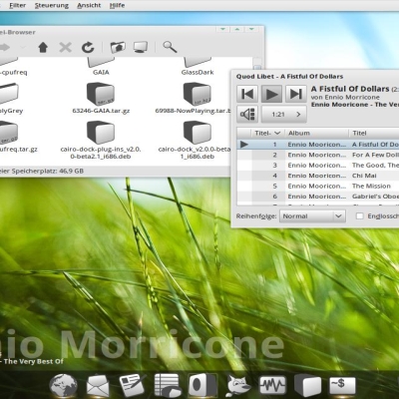Select track 6 Gabriel's Oboe
Image resolution: width=399 pixels, height=399 pixels.
(x=318, y=197)
